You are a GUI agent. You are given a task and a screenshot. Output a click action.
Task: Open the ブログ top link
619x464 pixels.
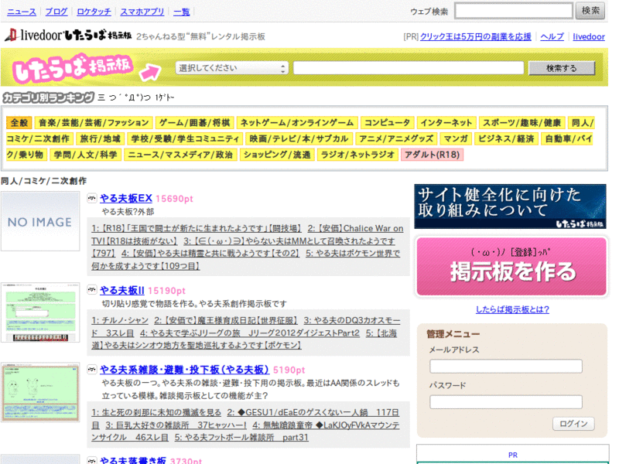(56, 12)
